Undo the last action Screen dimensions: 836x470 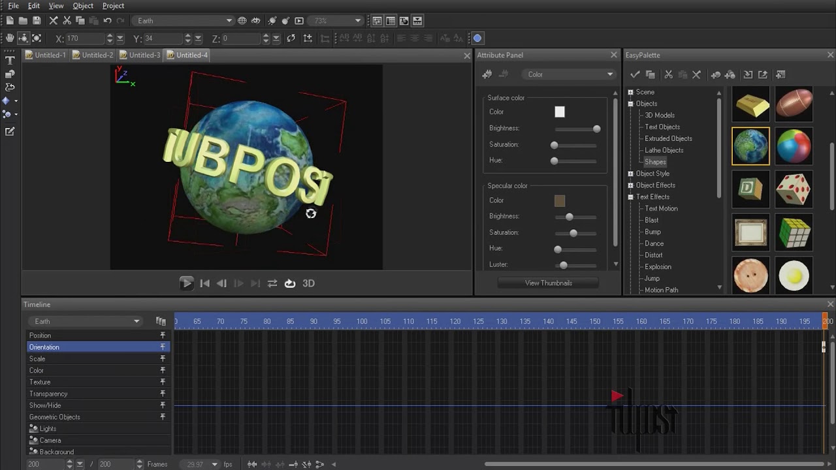(107, 21)
